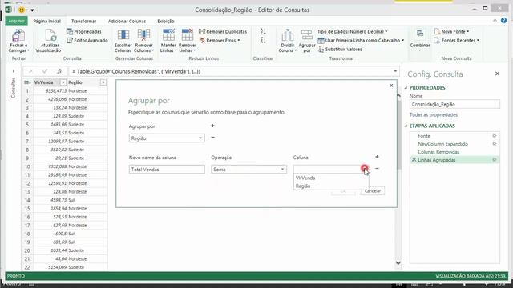Image resolution: width=513 pixels, height=288 pixels.
Task: Click Usar Primeira Linha como Cabeçalho
Action: click(361, 41)
